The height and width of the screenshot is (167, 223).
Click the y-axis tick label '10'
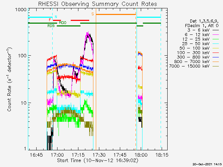click(24, 103)
